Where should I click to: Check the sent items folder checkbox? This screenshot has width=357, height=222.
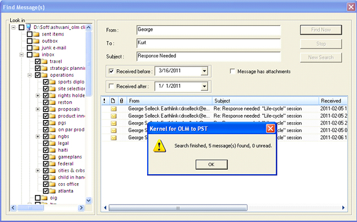(29, 34)
